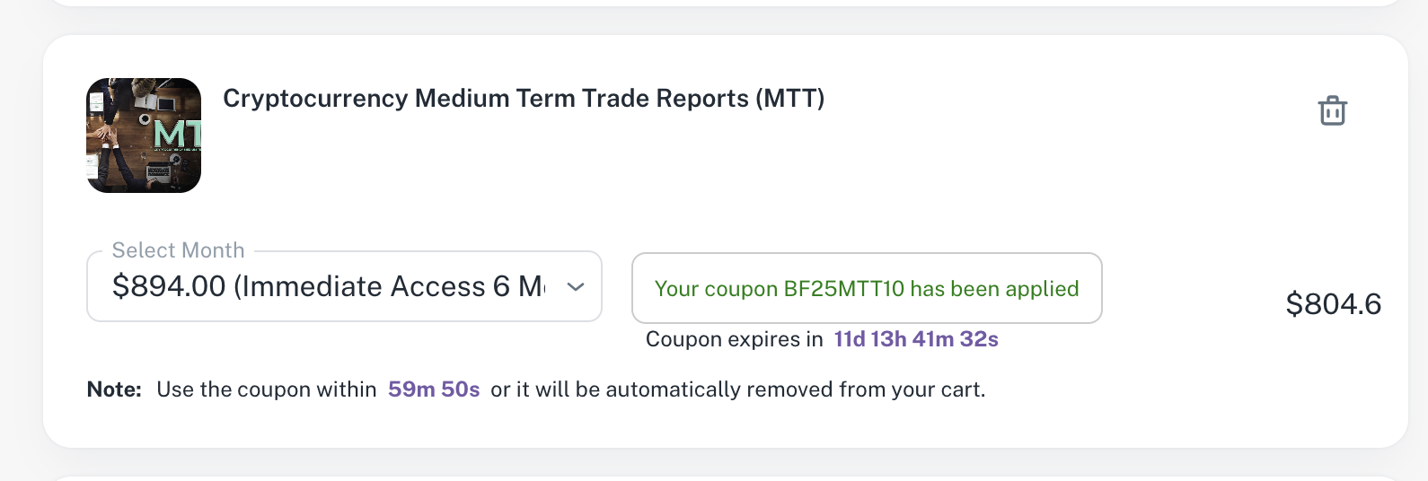The width and height of the screenshot is (1428, 481).
Task: Select the $894.00 Immediate Access option text
Action: (x=328, y=286)
